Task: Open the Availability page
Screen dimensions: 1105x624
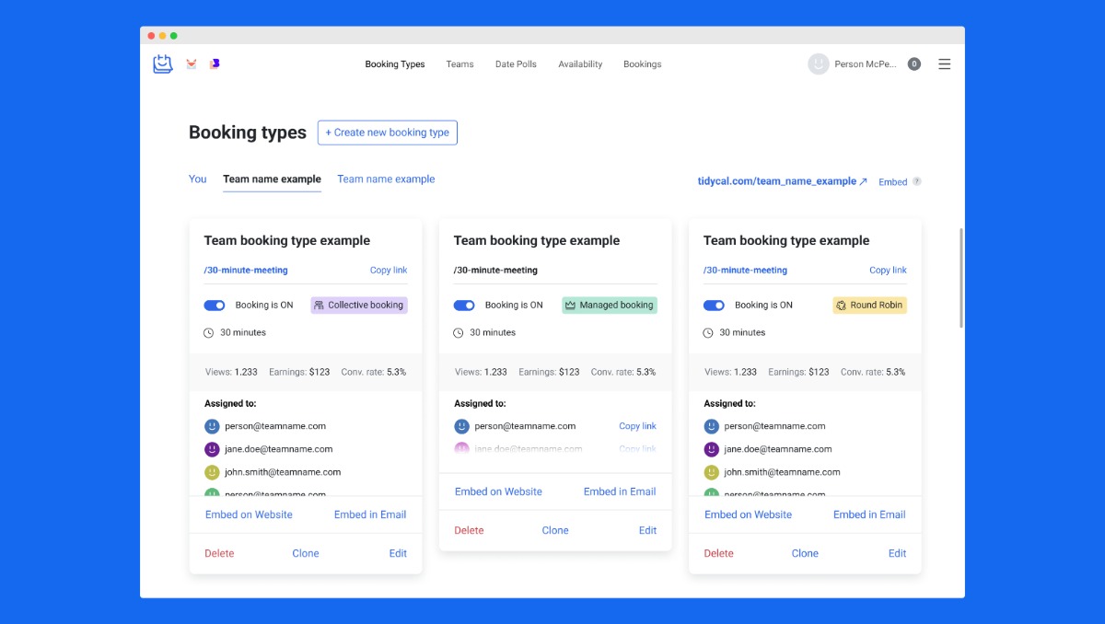Action: click(580, 64)
